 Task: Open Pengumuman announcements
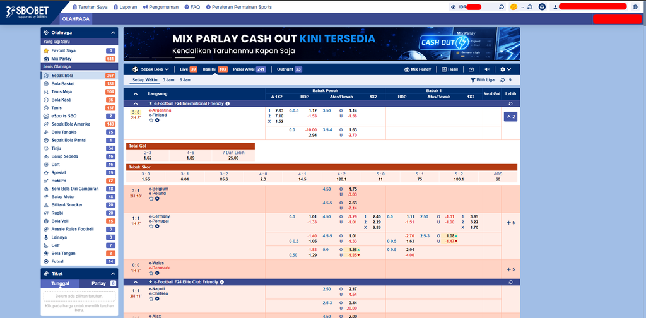[161, 7]
